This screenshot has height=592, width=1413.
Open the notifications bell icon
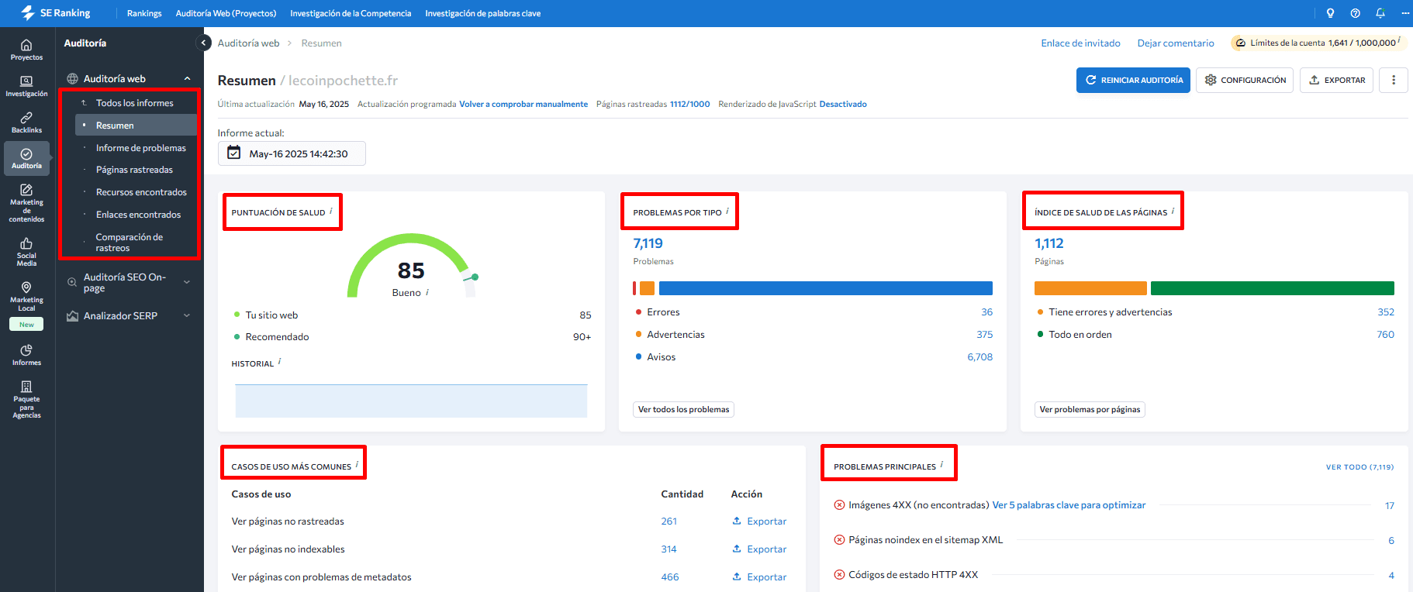[x=1380, y=13]
